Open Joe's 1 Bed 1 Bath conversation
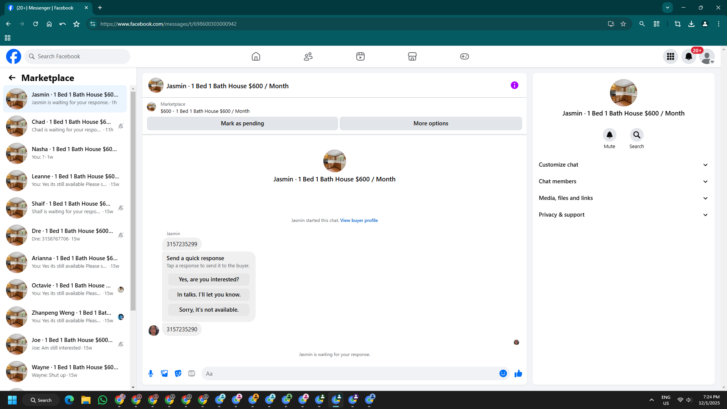The image size is (727, 409). coord(65,344)
